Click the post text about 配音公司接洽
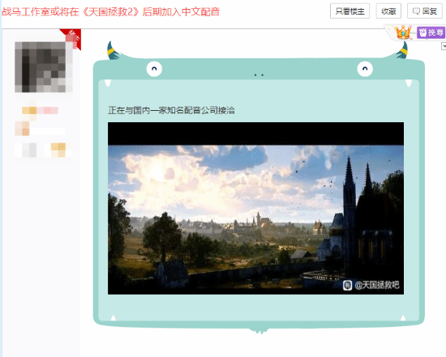Screen dimensions: 446x357 171,110
